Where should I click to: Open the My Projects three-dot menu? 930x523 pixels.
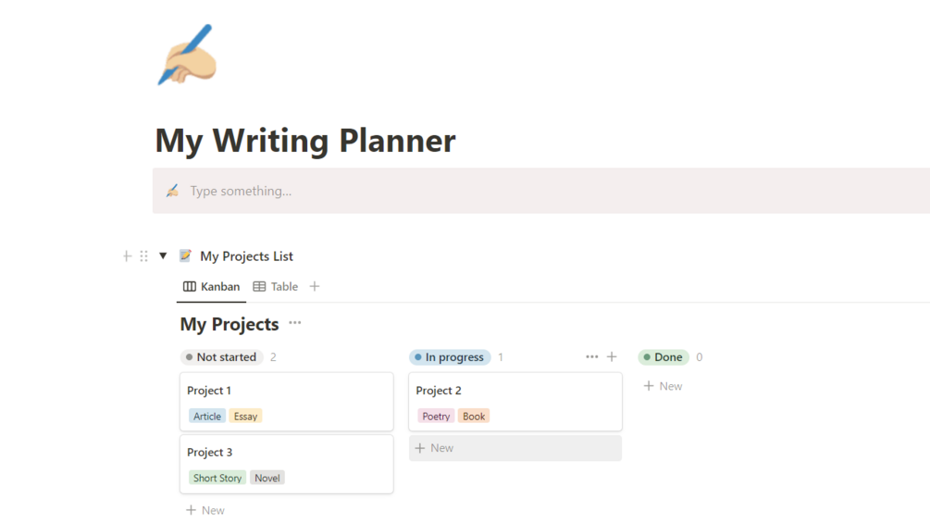[295, 323]
